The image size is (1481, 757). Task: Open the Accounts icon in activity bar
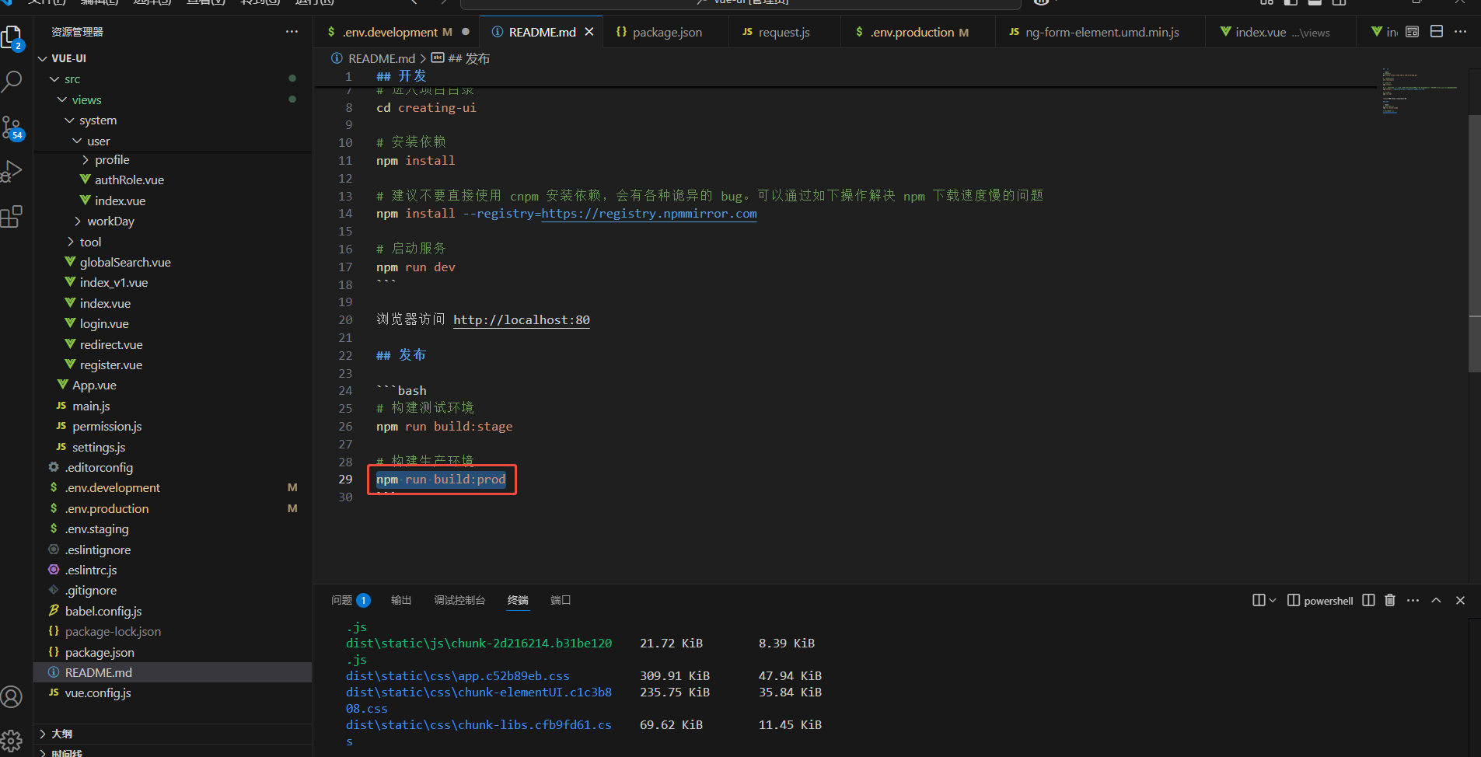(x=12, y=696)
